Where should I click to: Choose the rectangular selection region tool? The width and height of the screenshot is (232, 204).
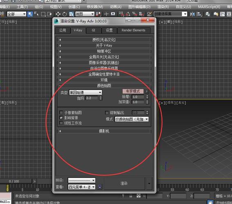coord(43,14)
